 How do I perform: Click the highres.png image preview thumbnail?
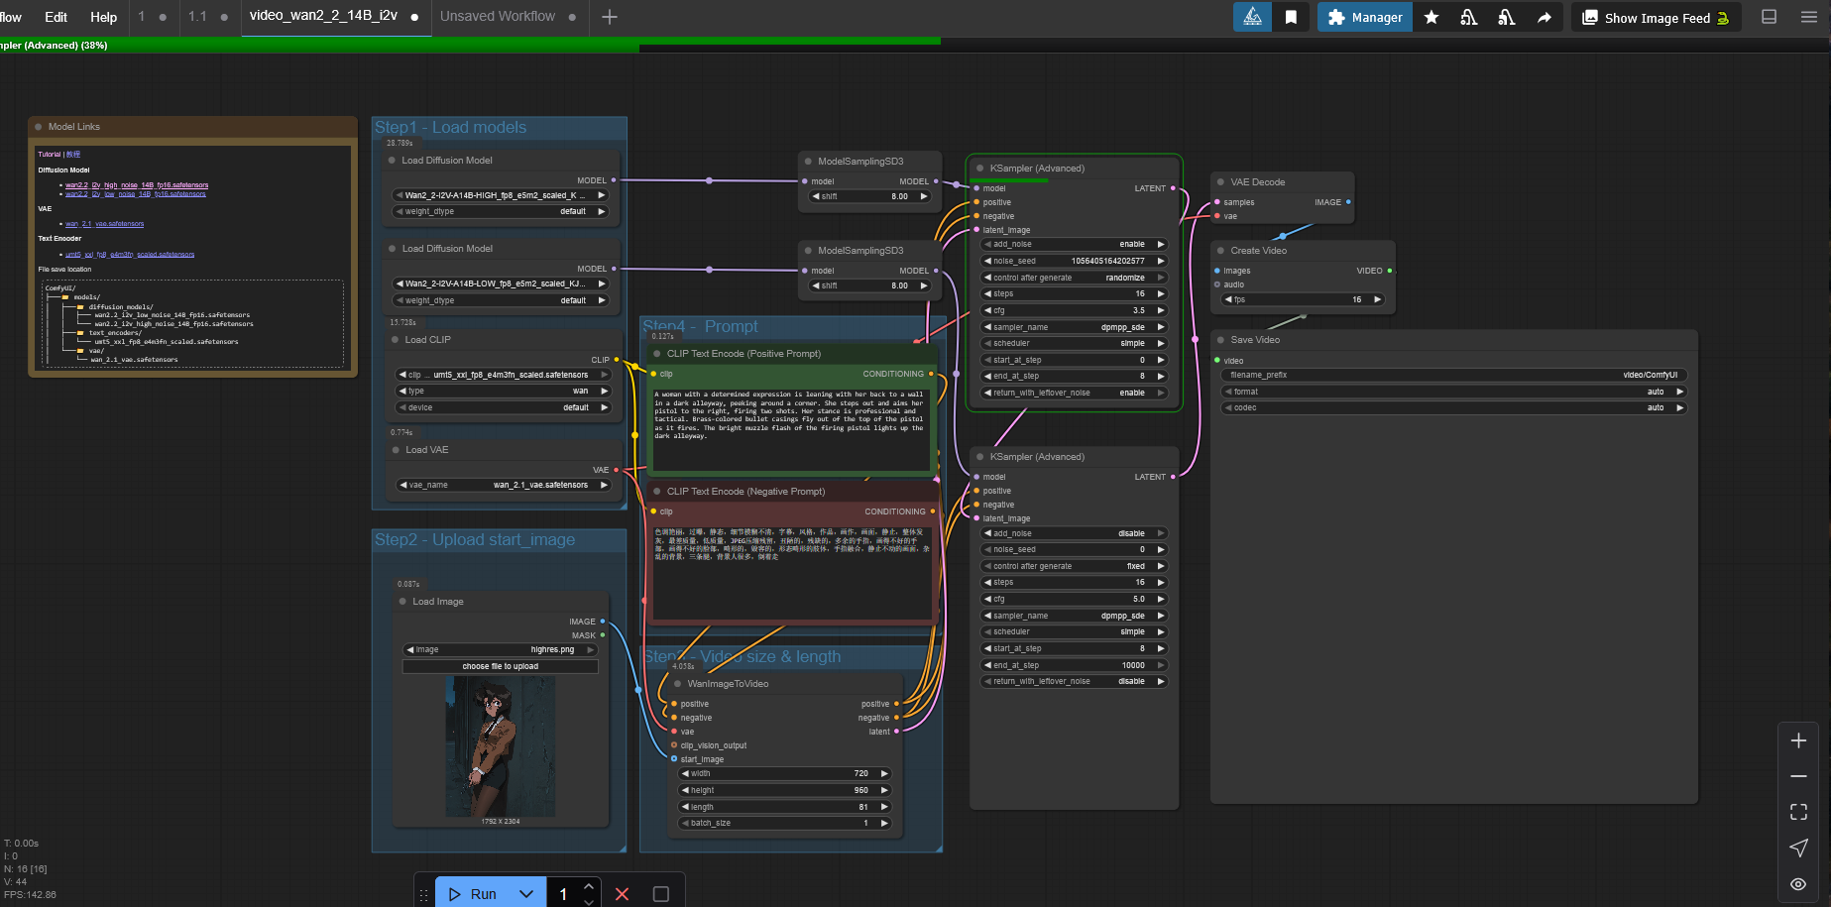(500, 745)
